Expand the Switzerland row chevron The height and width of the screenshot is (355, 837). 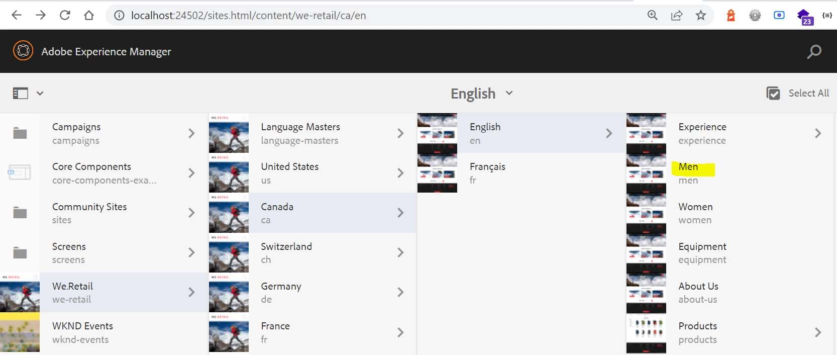pos(400,252)
